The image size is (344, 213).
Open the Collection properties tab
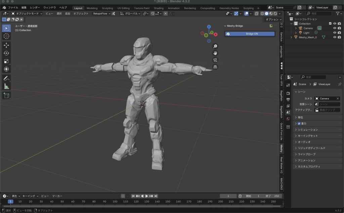(288, 127)
